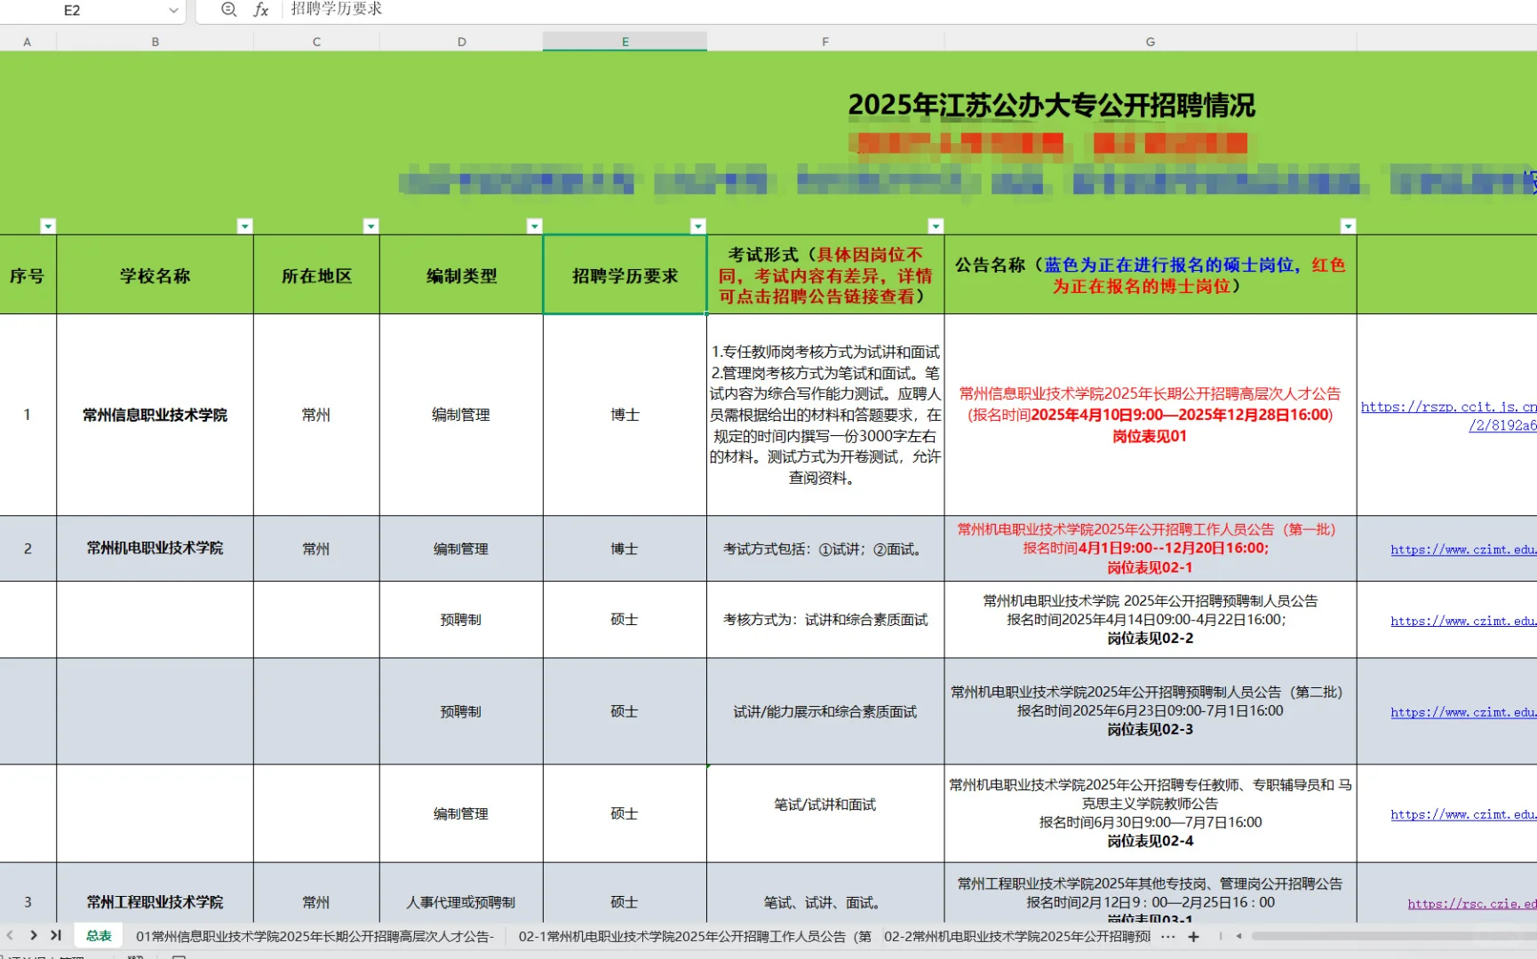Open filter dropdown for 招聘学历要求 column
The width and height of the screenshot is (1537, 959).
697,226
